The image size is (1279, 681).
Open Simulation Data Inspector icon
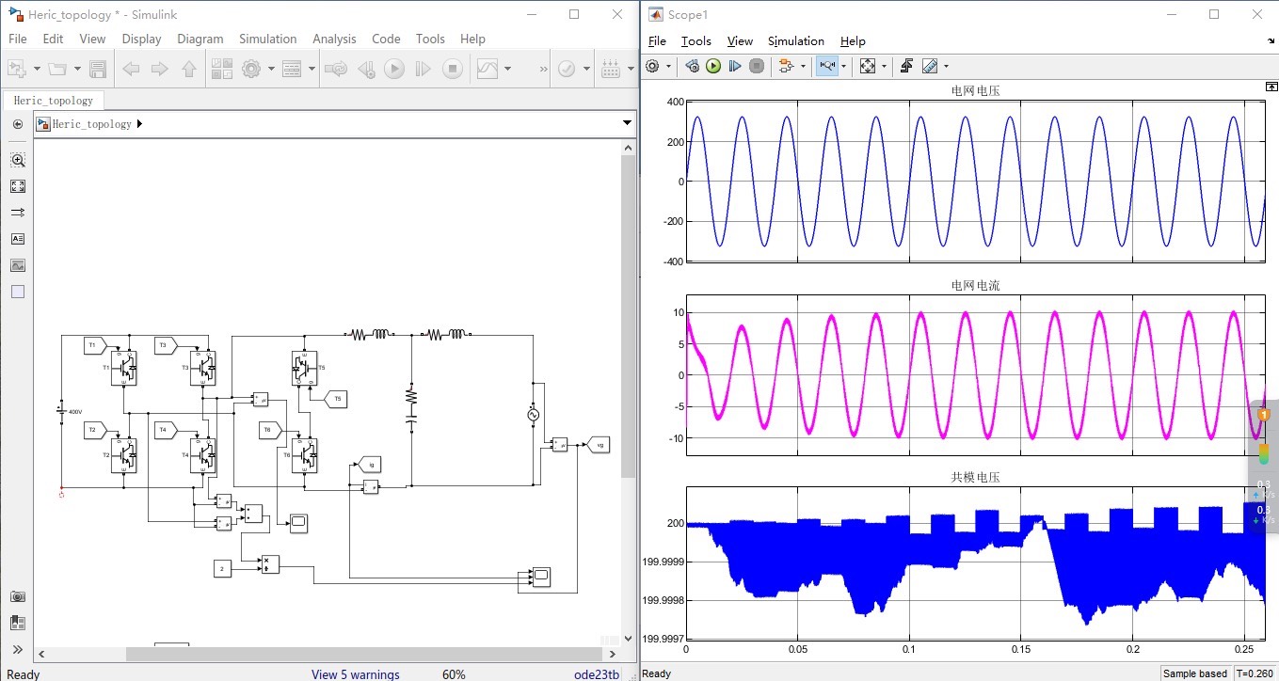488,69
